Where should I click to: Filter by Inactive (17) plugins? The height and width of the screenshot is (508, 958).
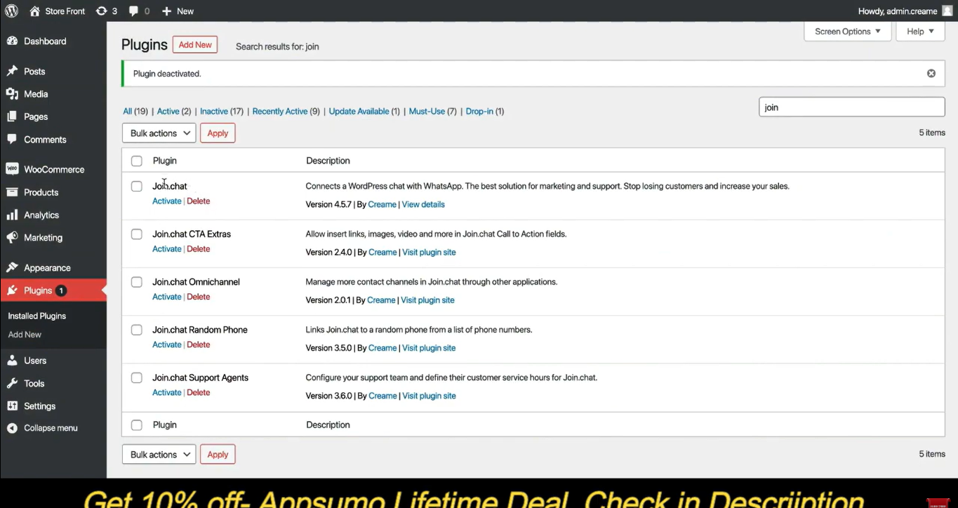tap(222, 111)
